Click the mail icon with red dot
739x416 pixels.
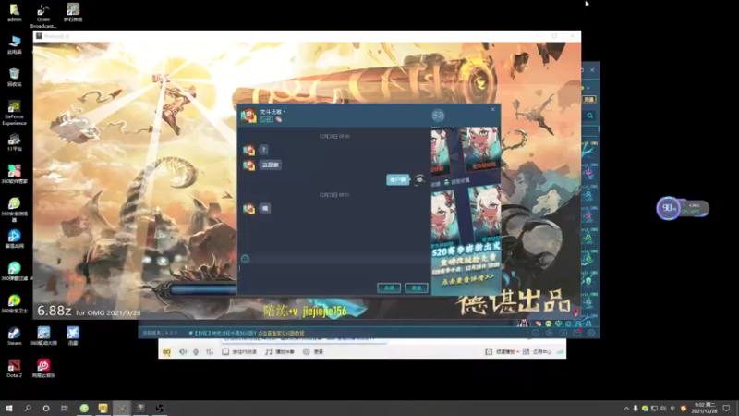[x=577, y=333]
